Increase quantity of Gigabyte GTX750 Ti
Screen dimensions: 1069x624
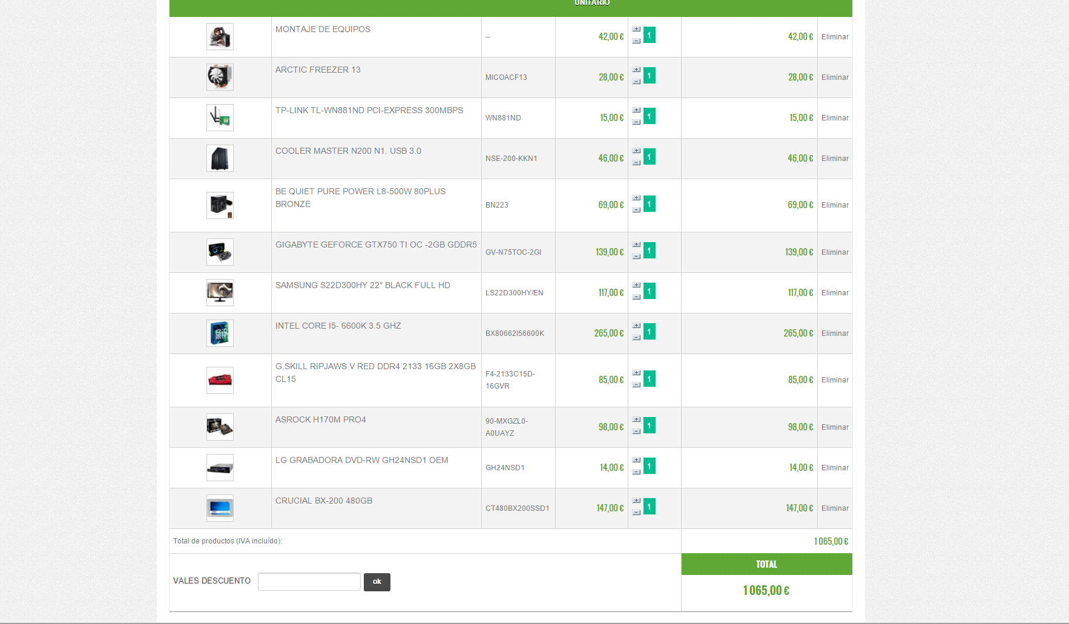tap(636, 245)
